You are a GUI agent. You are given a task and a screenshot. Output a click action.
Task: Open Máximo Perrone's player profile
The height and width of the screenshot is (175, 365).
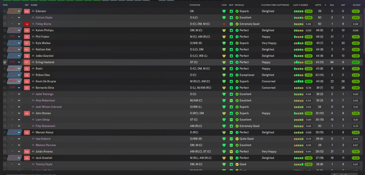pyautogui.click(x=46, y=145)
